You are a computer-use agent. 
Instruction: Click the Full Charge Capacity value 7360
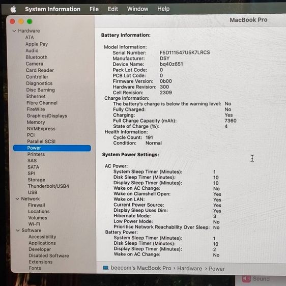click(231, 121)
